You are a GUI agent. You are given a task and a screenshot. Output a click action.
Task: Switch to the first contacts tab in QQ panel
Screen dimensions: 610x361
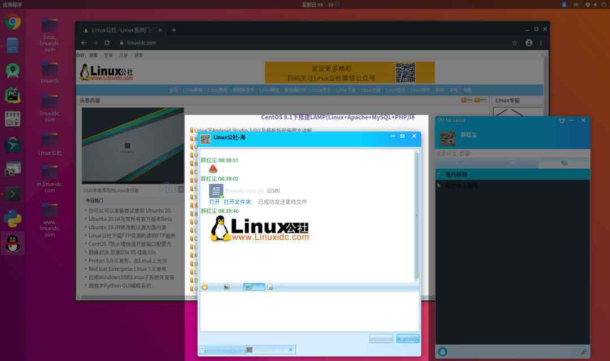point(461,163)
